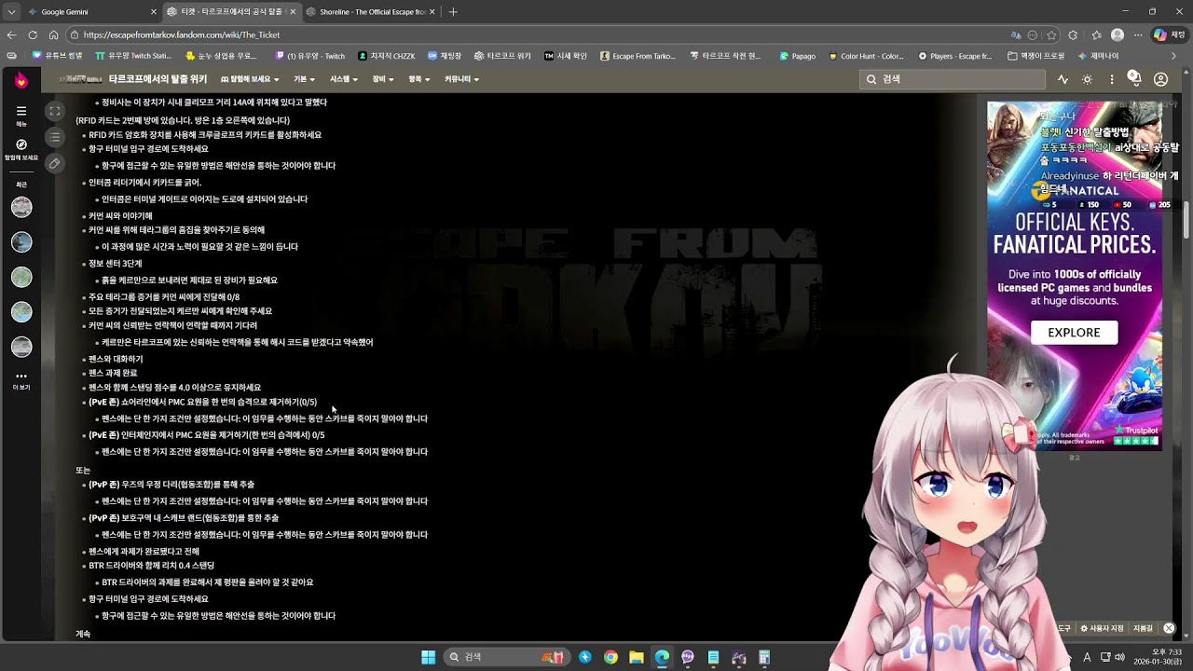Image resolution: width=1193 pixels, height=671 pixels.
Task: Open Chrome from the taskbar
Action: click(610, 657)
